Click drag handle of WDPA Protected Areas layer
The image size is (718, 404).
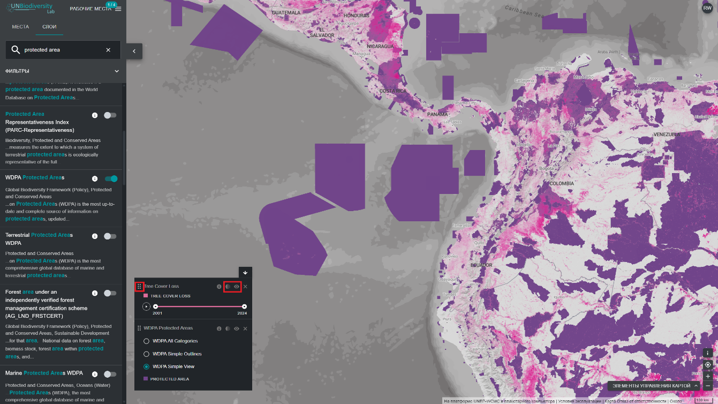coord(139,328)
